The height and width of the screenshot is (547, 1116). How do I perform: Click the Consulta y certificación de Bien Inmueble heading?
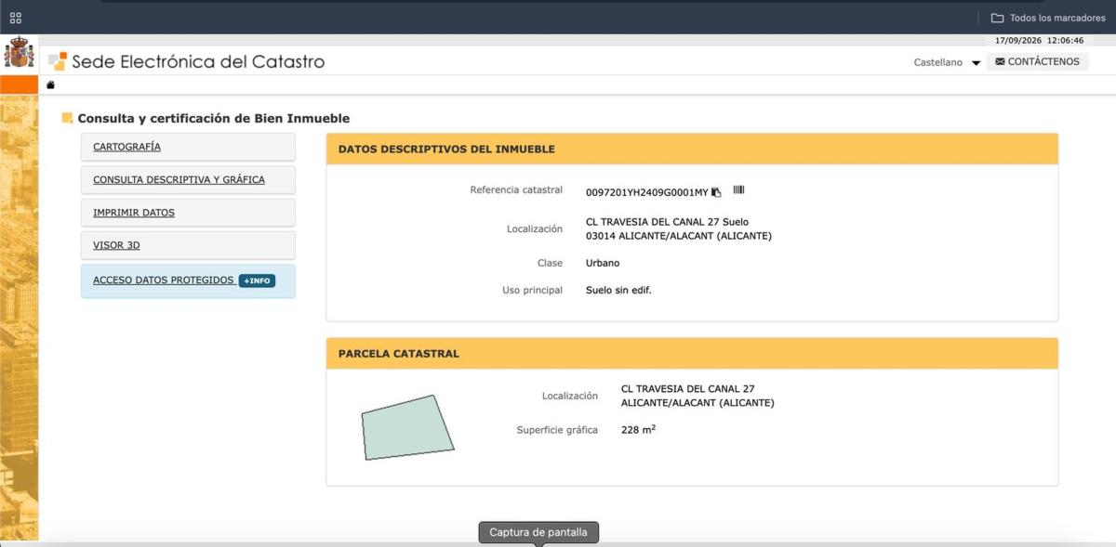[x=214, y=119]
